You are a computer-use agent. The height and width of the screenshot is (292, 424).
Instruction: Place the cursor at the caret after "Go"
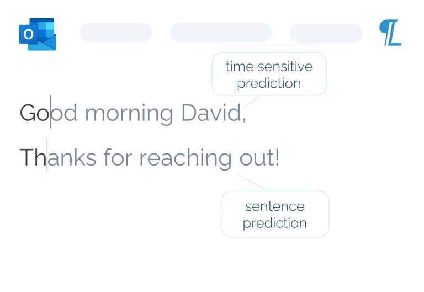50,112
